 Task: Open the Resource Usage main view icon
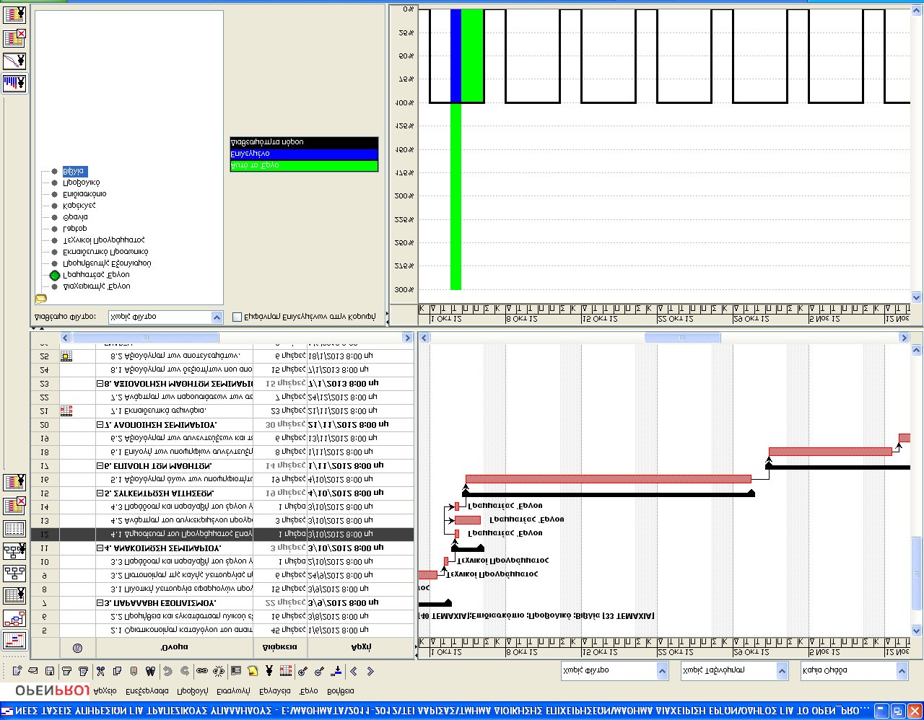click(14, 482)
